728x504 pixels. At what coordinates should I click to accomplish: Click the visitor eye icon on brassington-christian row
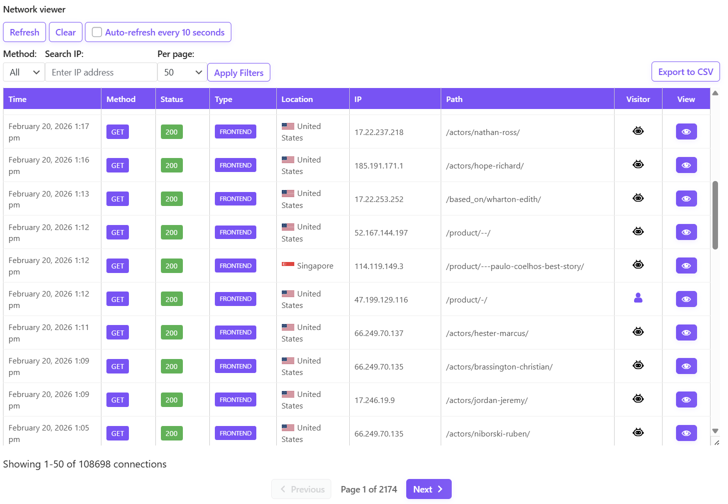pyautogui.click(x=638, y=365)
